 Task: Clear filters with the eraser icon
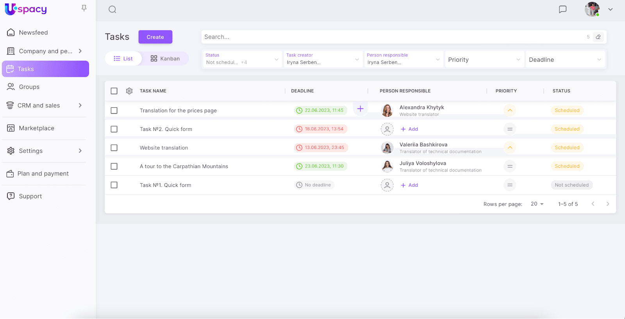coord(598,37)
